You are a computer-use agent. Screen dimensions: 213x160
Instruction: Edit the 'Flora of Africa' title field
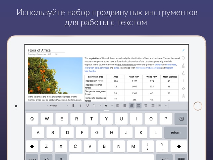pos(46,50)
